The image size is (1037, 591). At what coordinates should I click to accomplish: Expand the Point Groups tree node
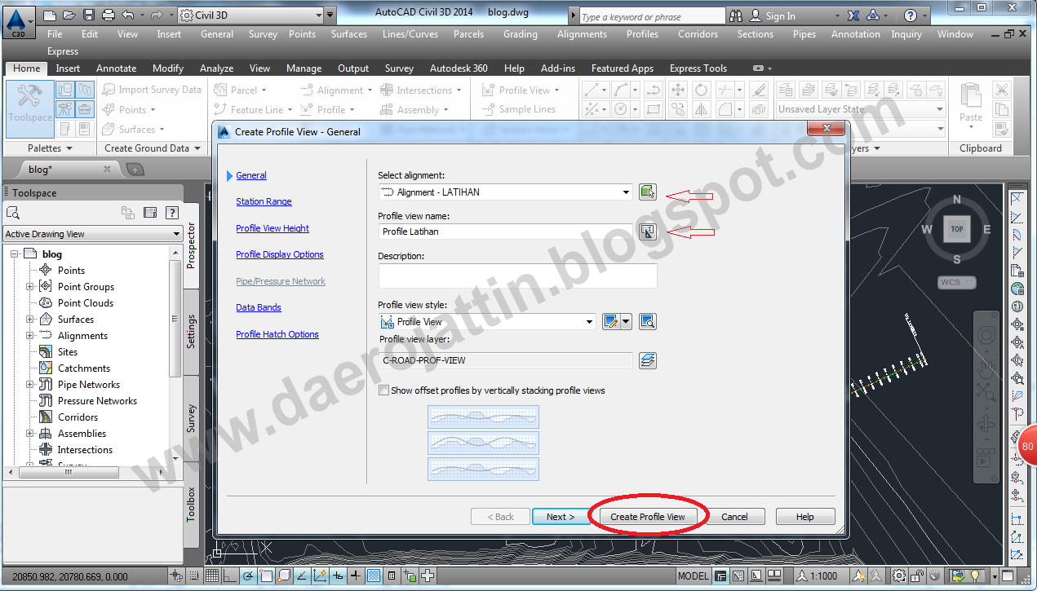point(29,287)
